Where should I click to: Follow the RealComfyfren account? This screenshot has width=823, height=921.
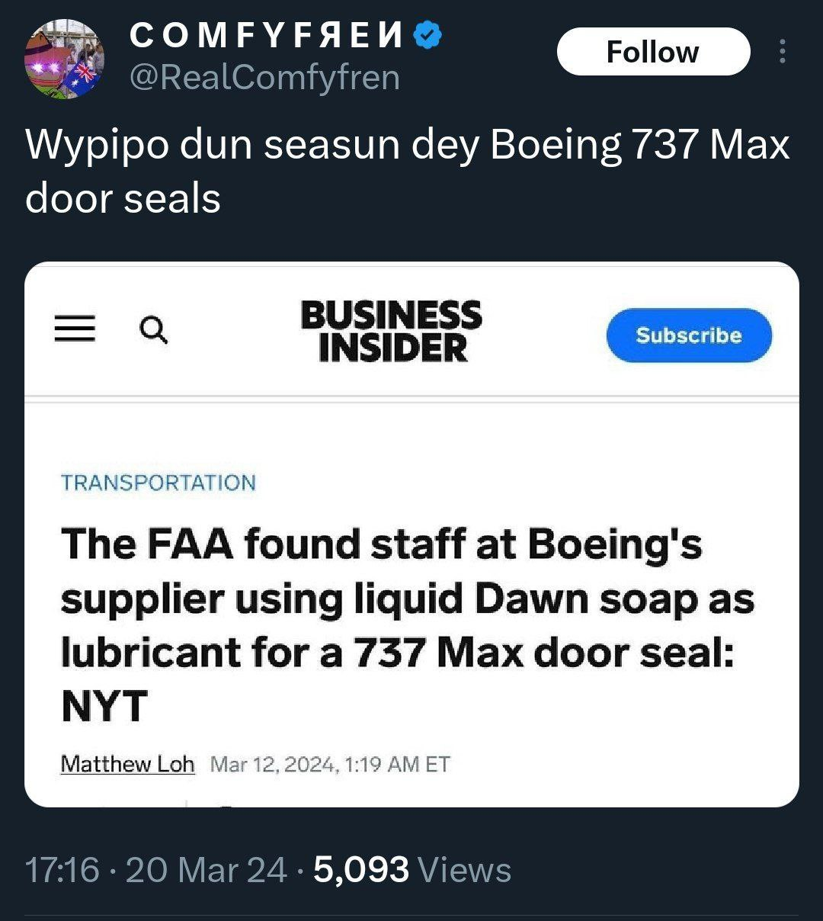pos(653,52)
